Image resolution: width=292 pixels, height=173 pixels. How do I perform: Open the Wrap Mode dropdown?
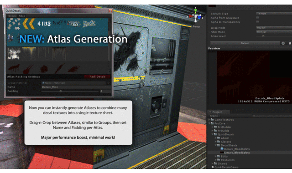[274, 28]
